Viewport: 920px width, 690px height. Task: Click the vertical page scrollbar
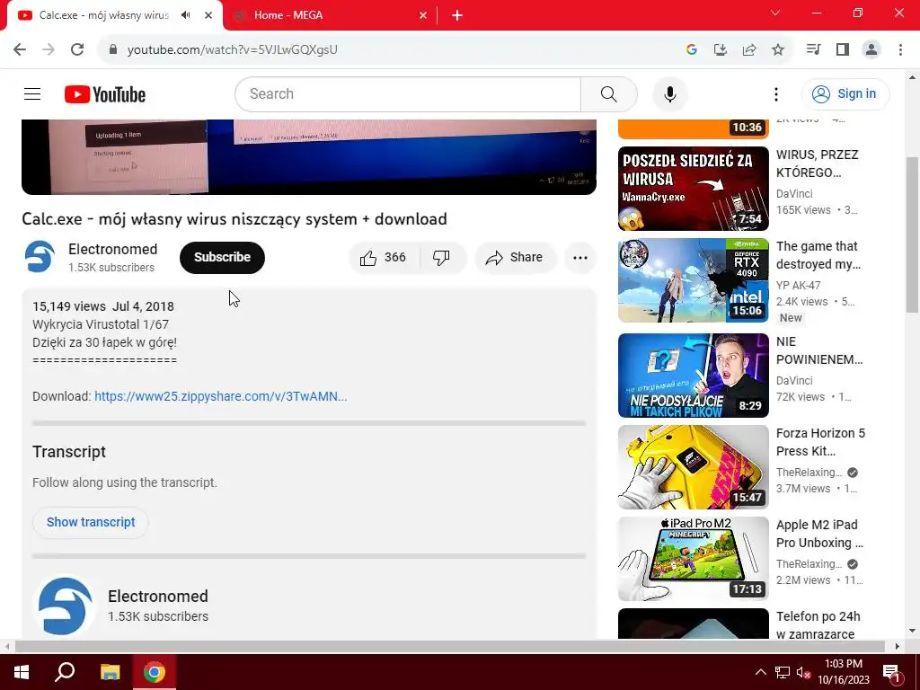(x=913, y=234)
